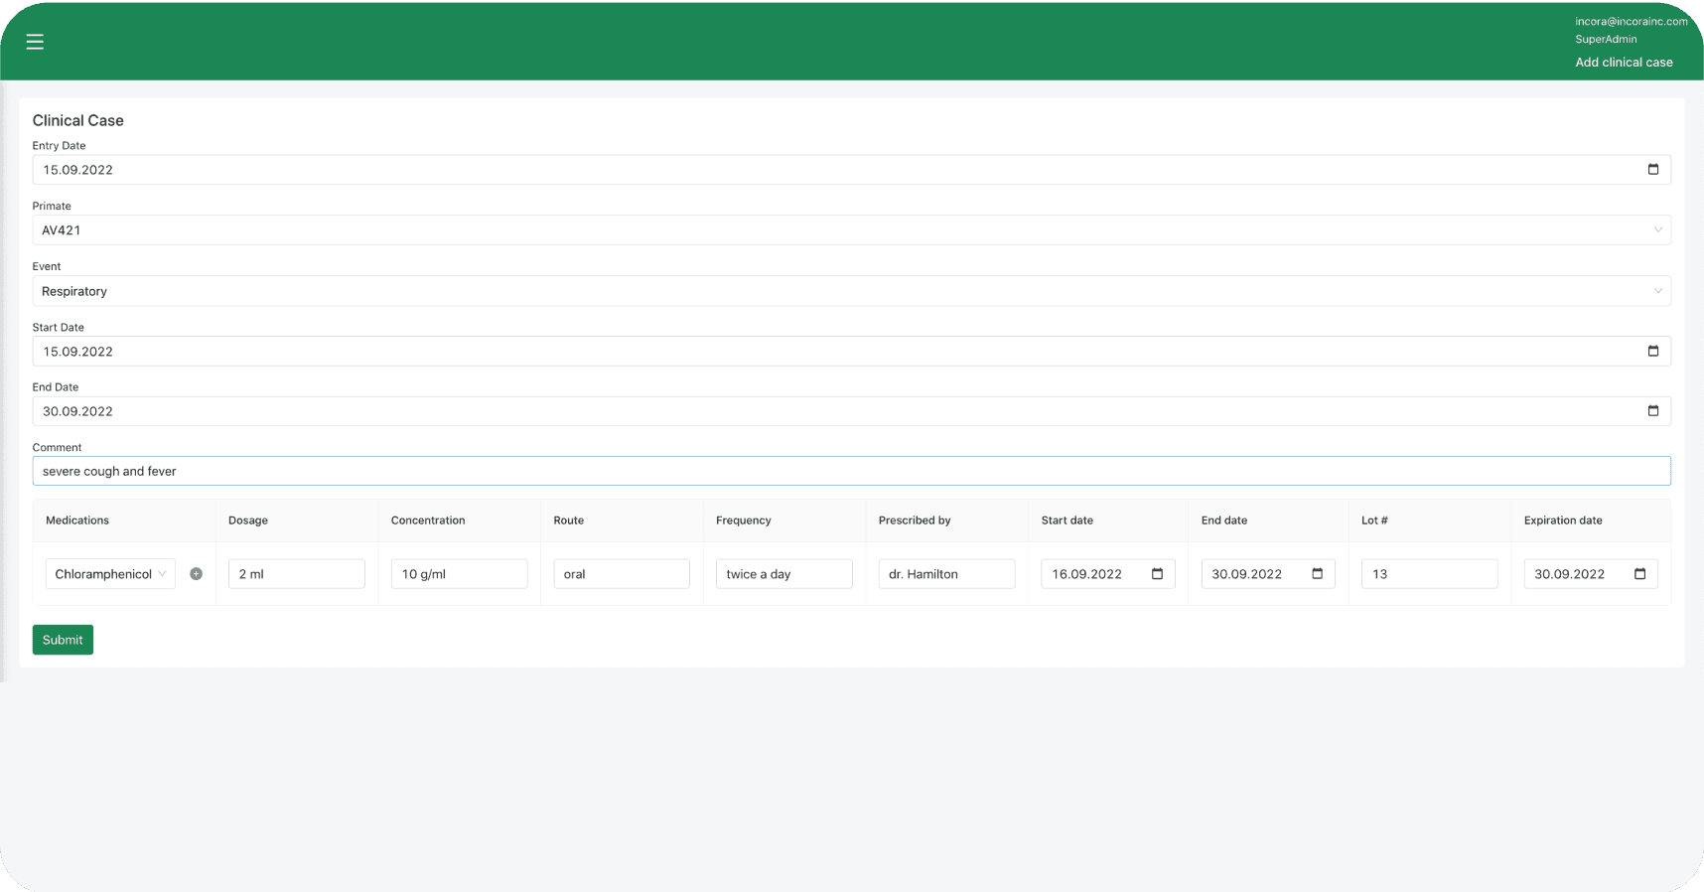
Task: Expand the Primate dropdown showing AV421
Action: click(x=850, y=230)
